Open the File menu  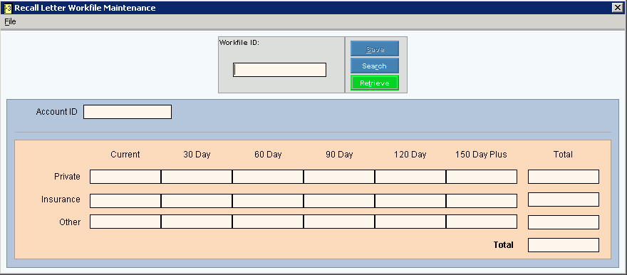11,21
